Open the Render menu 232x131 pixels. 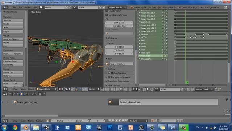[28, 7]
